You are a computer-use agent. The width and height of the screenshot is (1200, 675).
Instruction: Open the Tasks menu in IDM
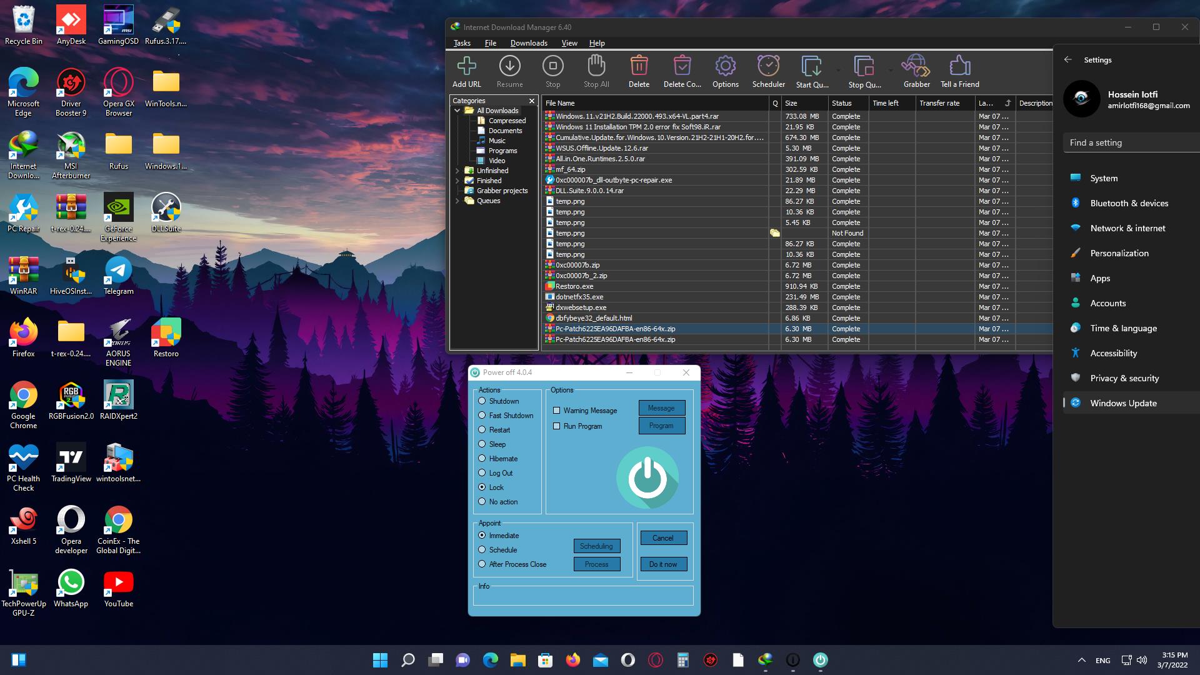(462, 43)
